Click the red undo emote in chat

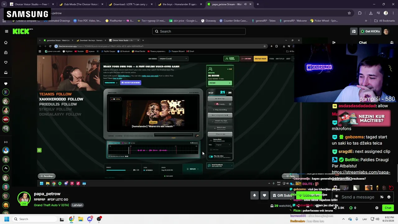[x=391, y=188]
